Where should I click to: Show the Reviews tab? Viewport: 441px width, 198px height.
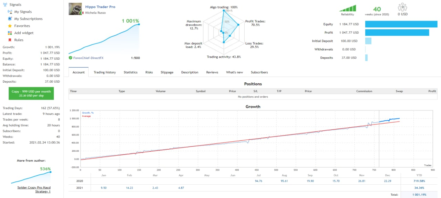(x=212, y=72)
